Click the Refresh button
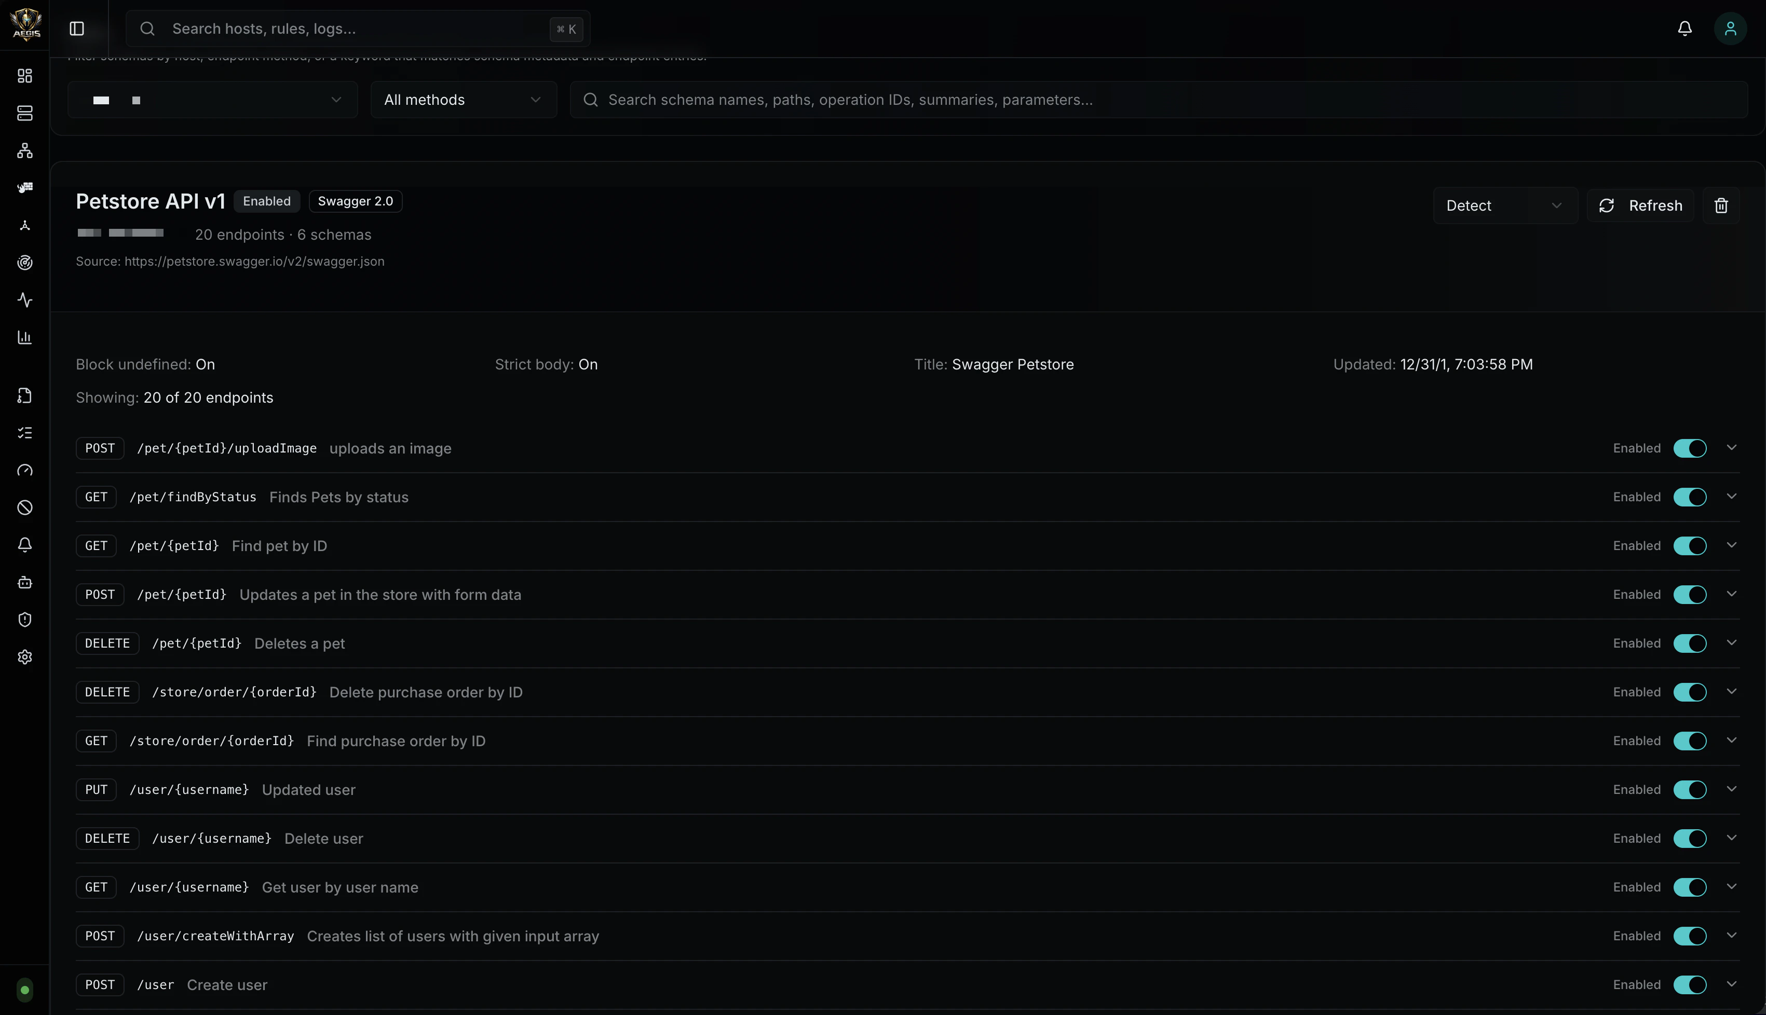Viewport: 1766px width, 1015px height. 1640,205
